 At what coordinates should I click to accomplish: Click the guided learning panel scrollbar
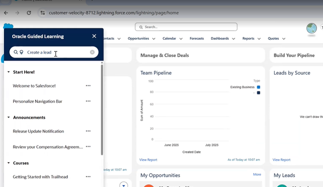tap(102, 110)
